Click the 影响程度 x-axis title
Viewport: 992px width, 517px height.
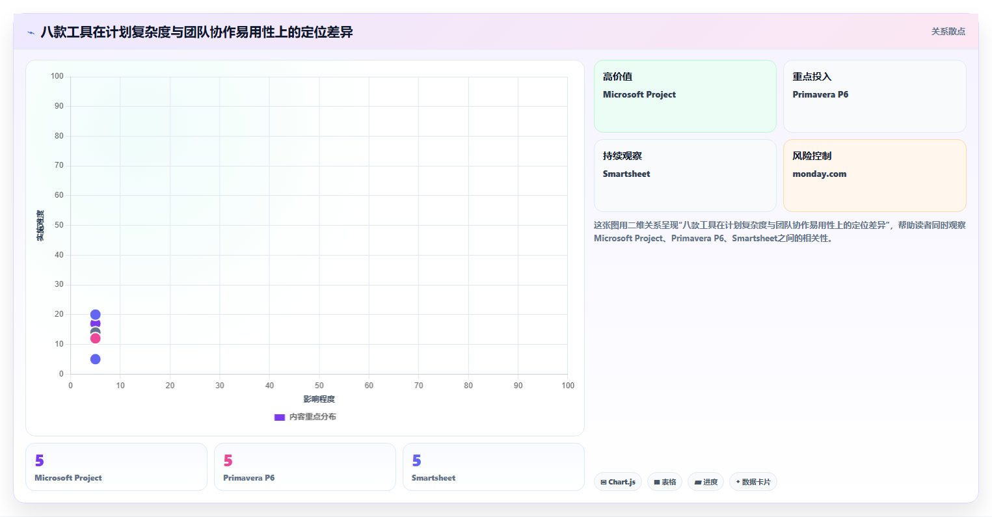pyautogui.click(x=319, y=399)
